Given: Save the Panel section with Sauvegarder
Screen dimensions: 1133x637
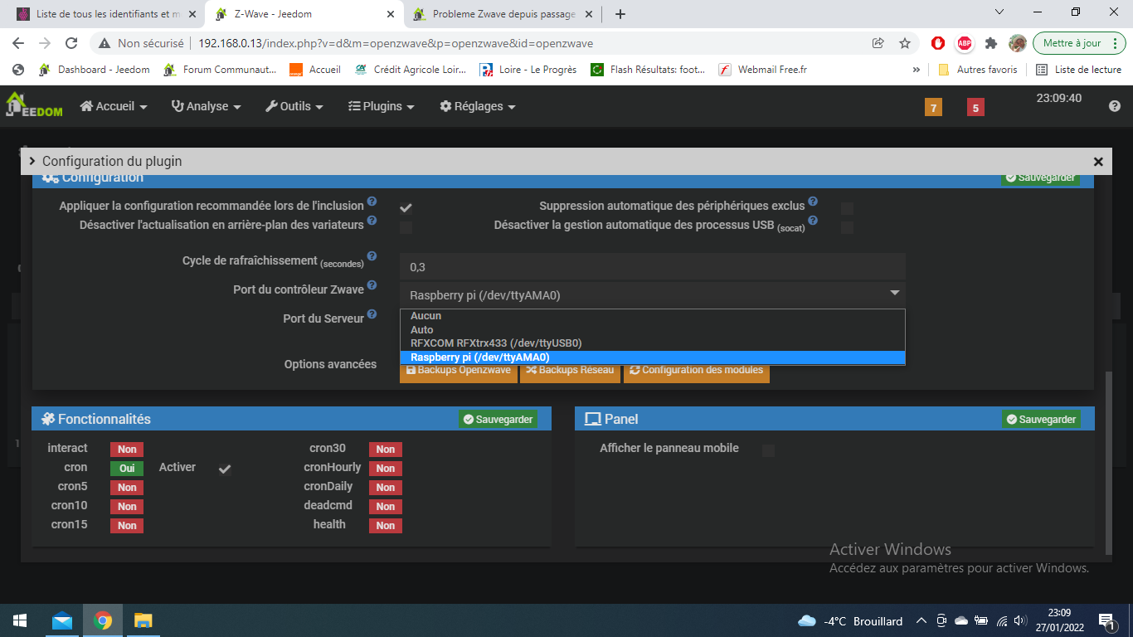Looking at the screenshot, I should tap(1040, 419).
